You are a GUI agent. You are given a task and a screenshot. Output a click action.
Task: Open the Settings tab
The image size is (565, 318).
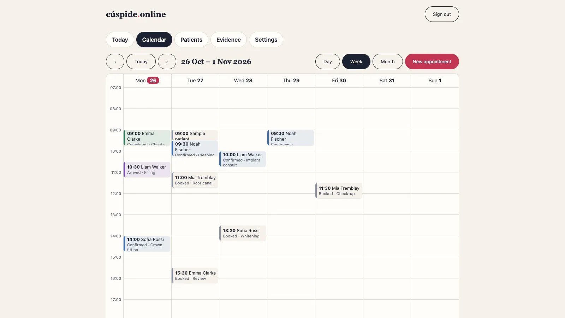click(266, 40)
